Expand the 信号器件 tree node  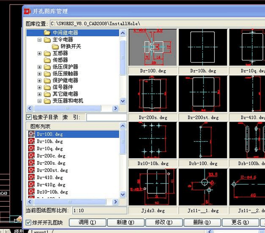(x=39, y=87)
